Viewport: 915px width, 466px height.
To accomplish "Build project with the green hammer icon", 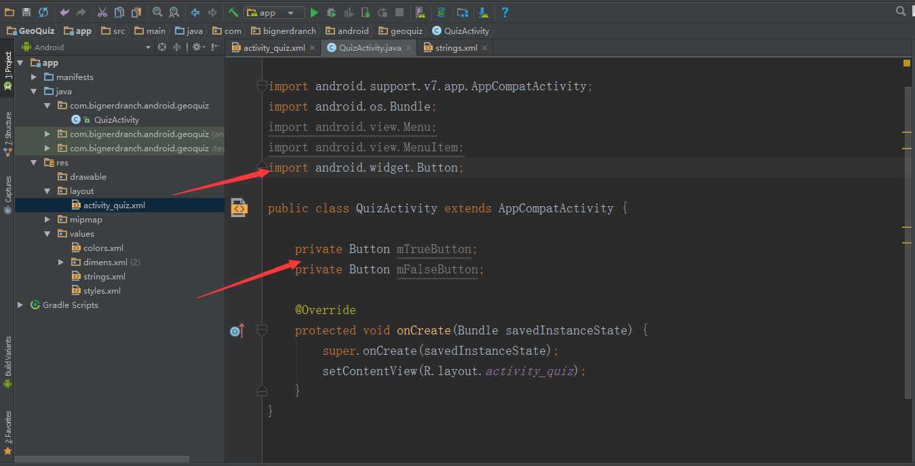I will point(233,12).
